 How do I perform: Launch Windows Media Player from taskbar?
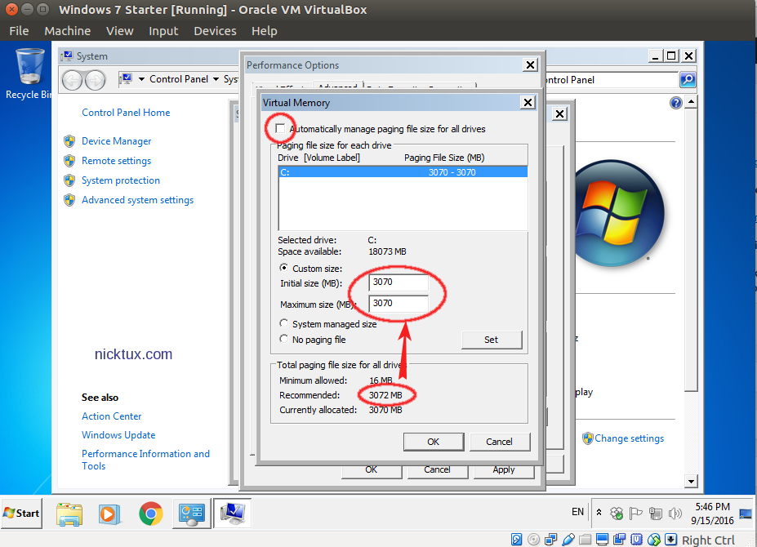109,513
